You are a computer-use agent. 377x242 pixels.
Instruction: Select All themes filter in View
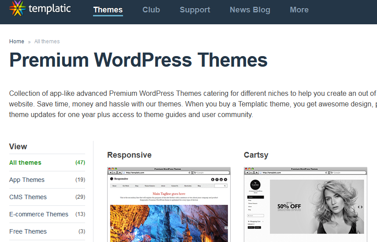tap(25, 163)
